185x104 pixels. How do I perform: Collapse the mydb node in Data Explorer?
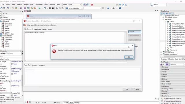tap(163, 19)
